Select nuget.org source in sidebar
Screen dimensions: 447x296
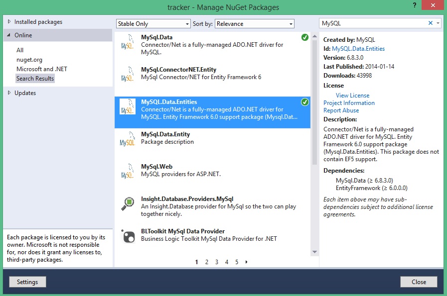point(29,60)
